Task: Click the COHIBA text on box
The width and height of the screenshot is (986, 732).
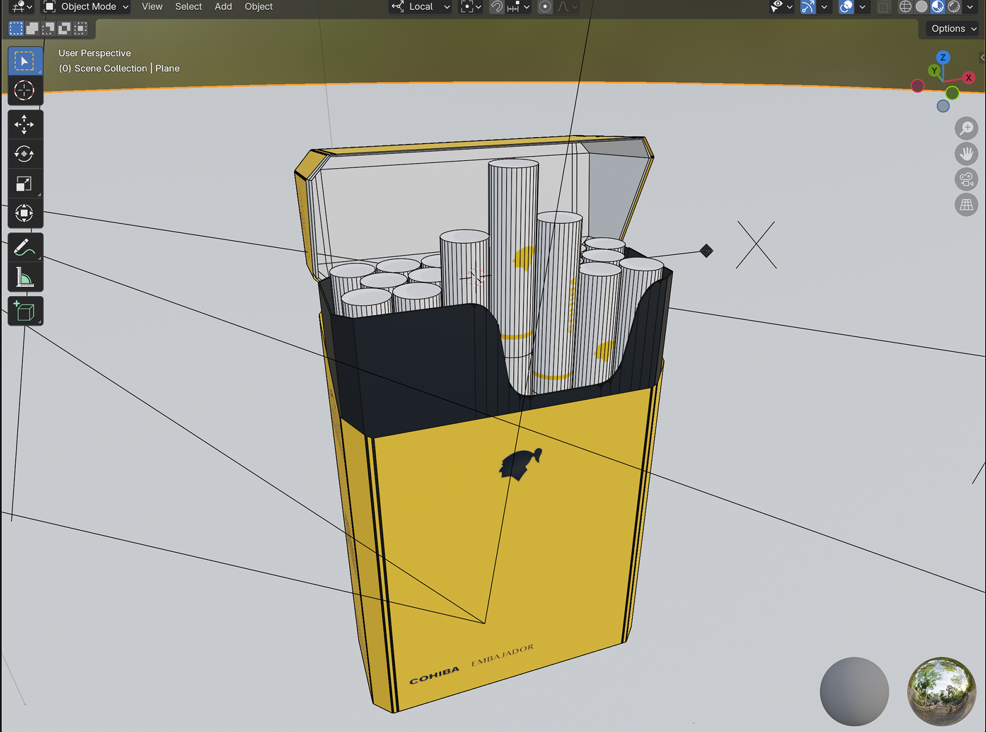Action: point(434,675)
